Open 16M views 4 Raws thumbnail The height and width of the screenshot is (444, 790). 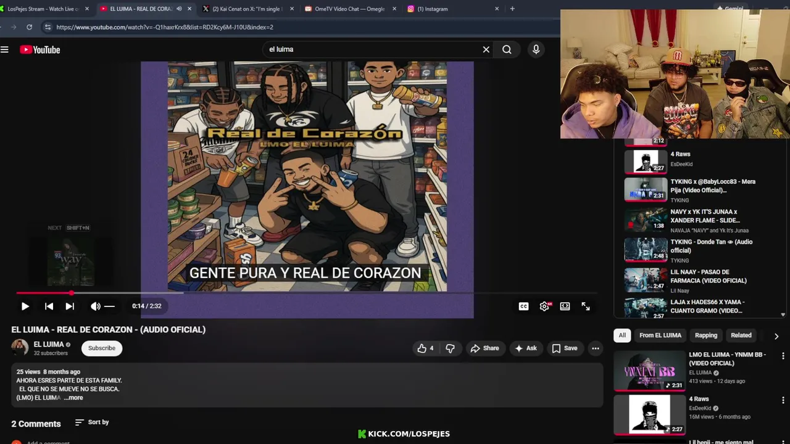(x=649, y=415)
